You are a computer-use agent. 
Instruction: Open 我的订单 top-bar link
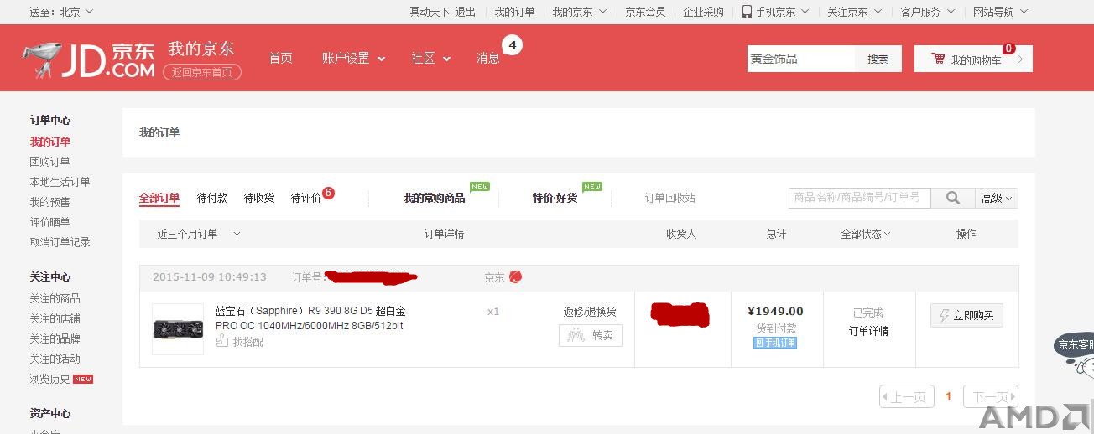click(514, 12)
